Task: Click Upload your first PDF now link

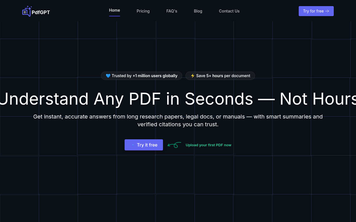Action: (x=209, y=145)
